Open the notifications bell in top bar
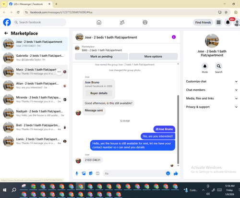The width and height of the screenshot is (240, 198). [228, 23]
